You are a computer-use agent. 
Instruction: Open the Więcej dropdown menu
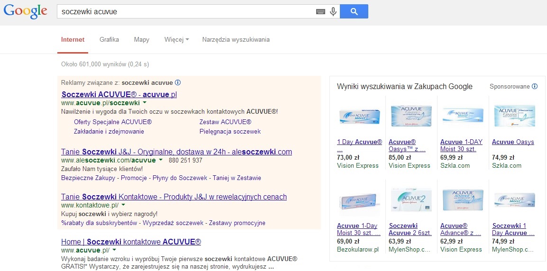[176, 39]
